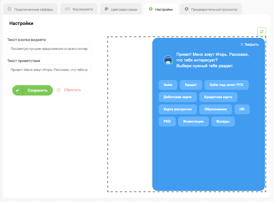This screenshot has width=274, height=202.
Task: Close the widget via Закрыть
Action: (x=249, y=44)
